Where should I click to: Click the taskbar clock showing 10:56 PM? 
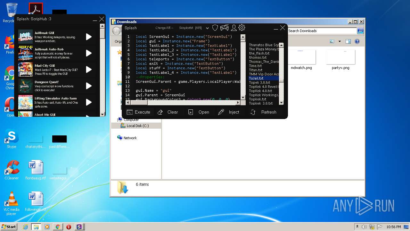(394, 227)
